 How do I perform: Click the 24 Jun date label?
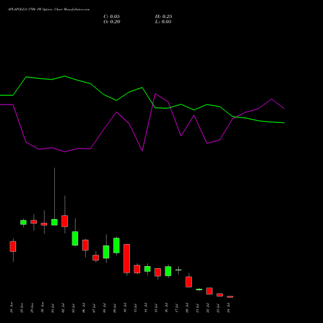[x=12, y=307]
